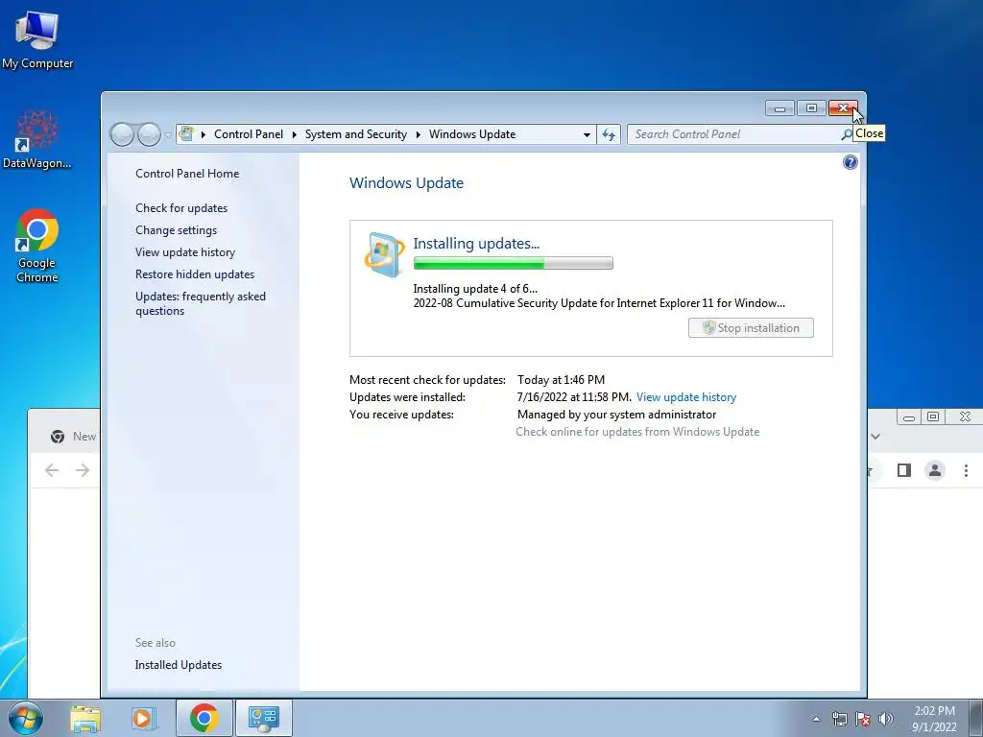Switch to Chrome in the taskbar

[x=204, y=718]
